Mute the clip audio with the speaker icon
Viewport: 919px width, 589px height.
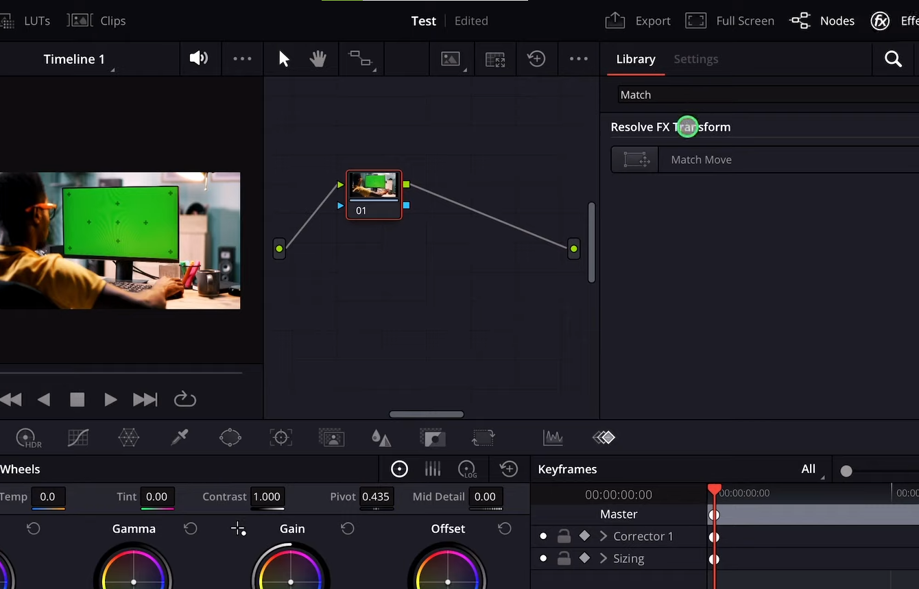tap(199, 58)
